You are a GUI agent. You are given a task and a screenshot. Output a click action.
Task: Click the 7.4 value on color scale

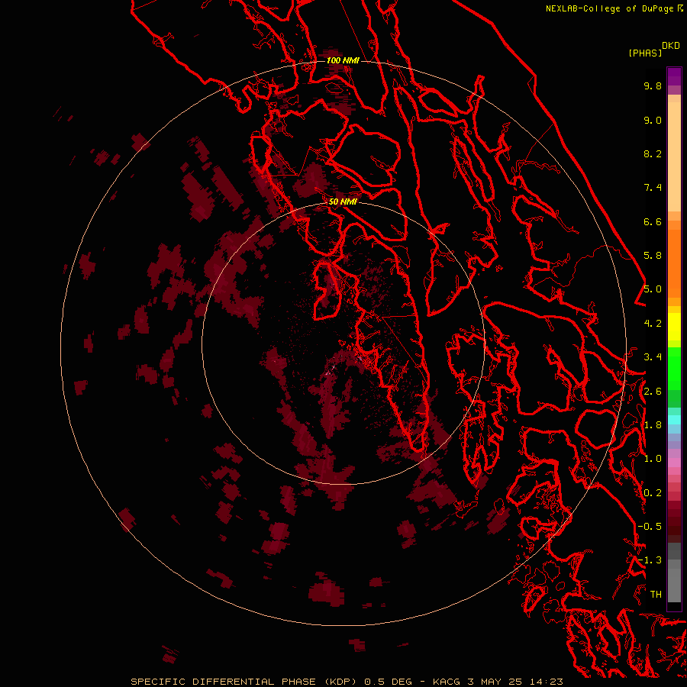tap(653, 188)
